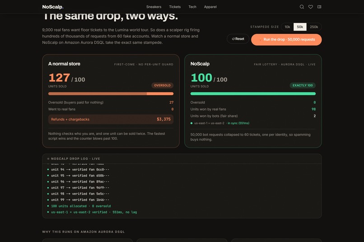Select the 250k stampede size

tap(314, 27)
